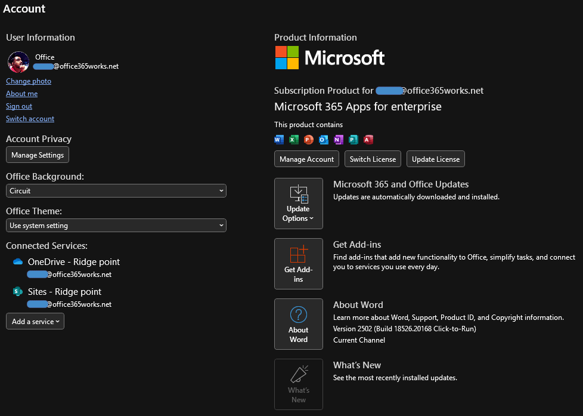This screenshot has height=416, width=583.
Task: Click the Current Channel text
Action: pos(359,340)
